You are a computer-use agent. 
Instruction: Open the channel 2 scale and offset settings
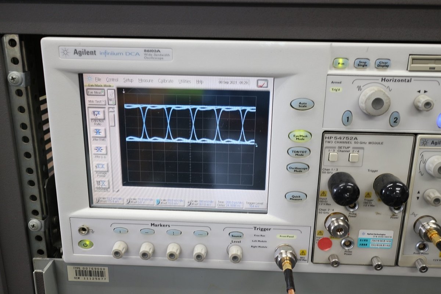click(139, 201)
